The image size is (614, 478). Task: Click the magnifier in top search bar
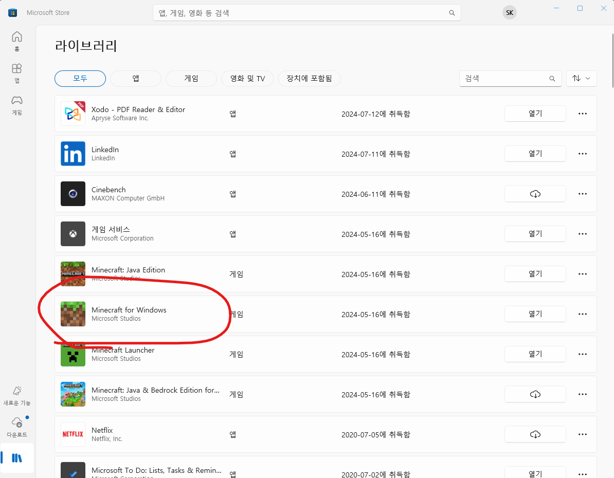452,13
